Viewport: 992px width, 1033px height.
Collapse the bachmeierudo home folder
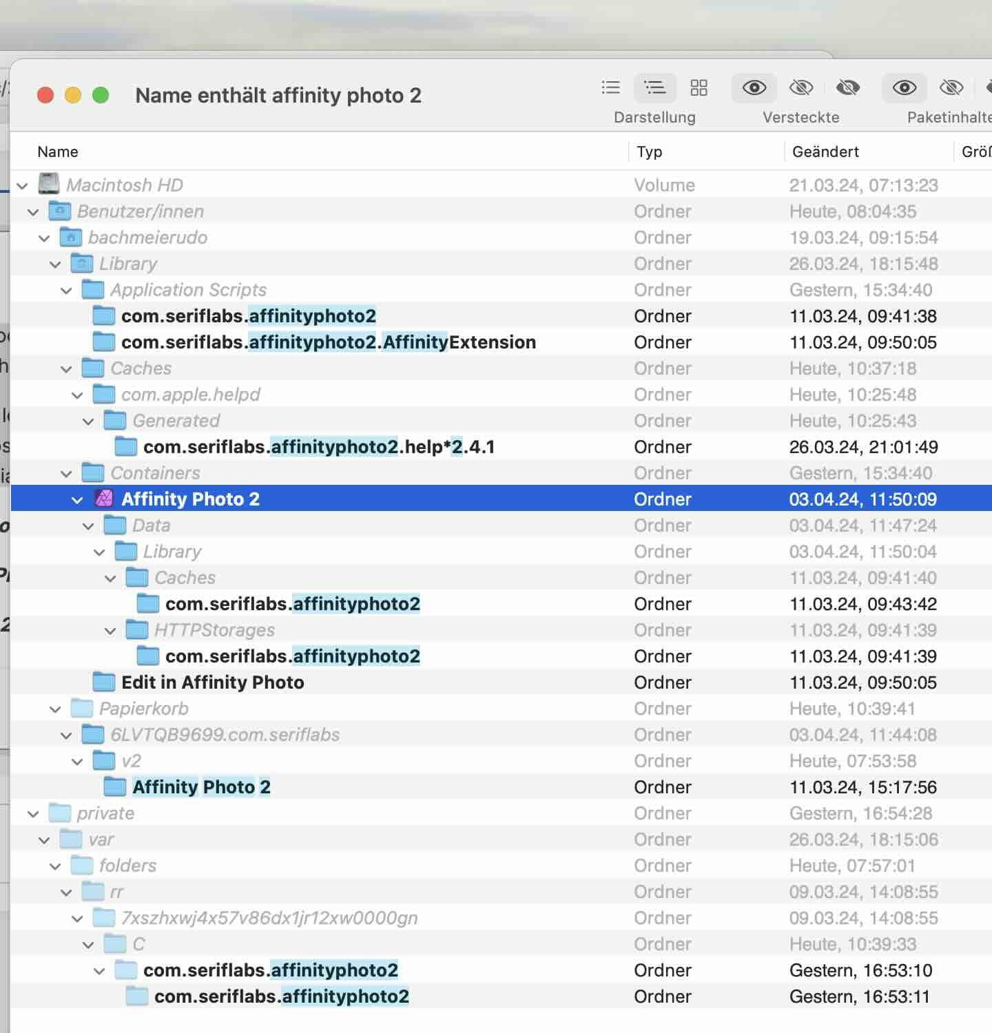[x=44, y=238]
